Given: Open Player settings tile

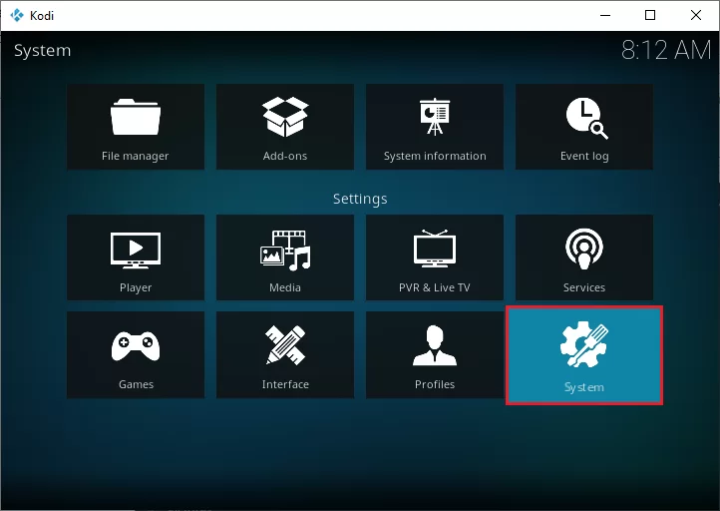Looking at the screenshot, I should pyautogui.click(x=136, y=257).
